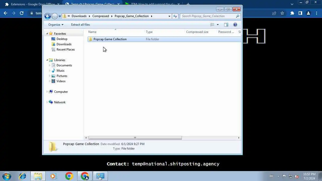Sort by the Compressed size column
This screenshot has height=181, width=322.
pyautogui.click(x=200, y=32)
